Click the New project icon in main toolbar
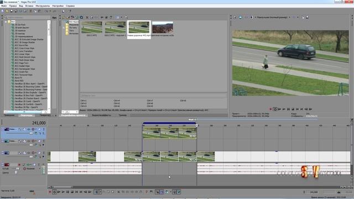The width and height of the screenshot is (354, 199). click(x=2, y=11)
